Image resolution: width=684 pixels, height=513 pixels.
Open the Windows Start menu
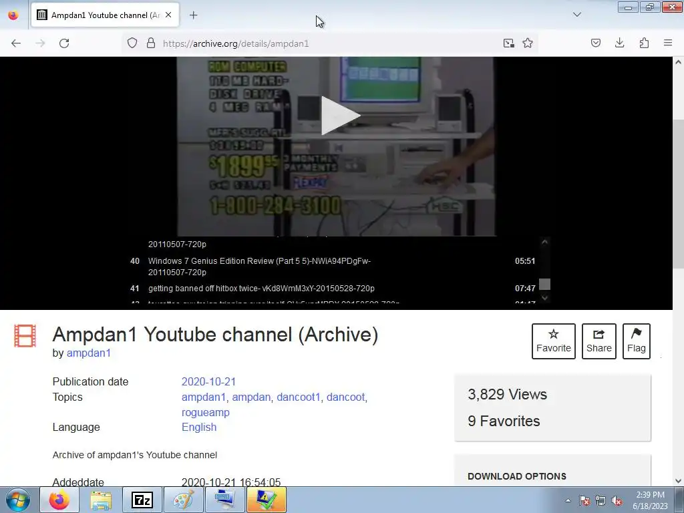coord(18,500)
